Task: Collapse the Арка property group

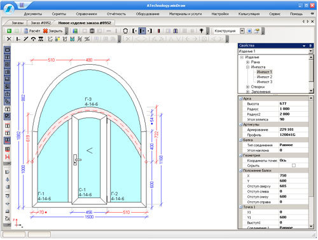Action: [240, 98]
